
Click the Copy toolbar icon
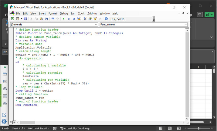36,19
